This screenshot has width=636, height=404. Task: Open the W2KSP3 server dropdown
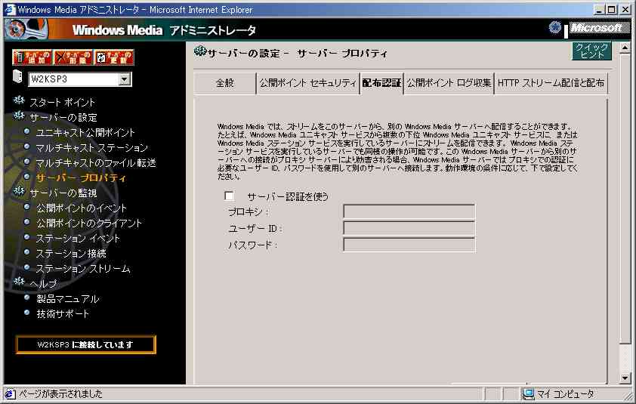pyautogui.click(x=125, y=79)
